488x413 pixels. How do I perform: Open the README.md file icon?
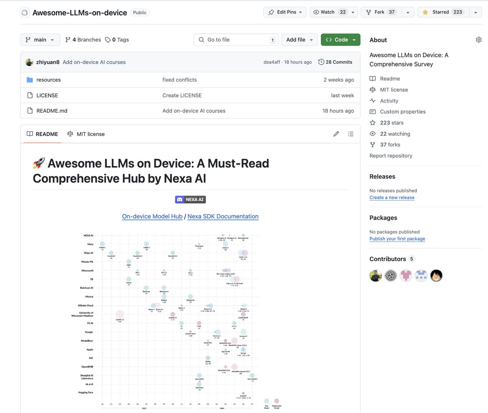(x=30, y=111)
